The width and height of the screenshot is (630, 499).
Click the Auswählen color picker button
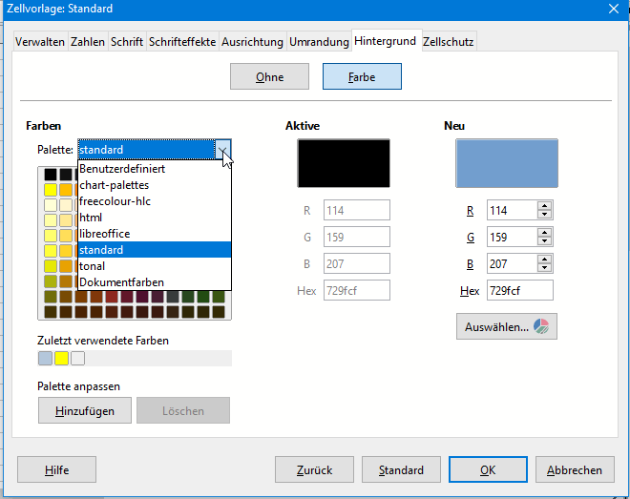click(506, 326)
